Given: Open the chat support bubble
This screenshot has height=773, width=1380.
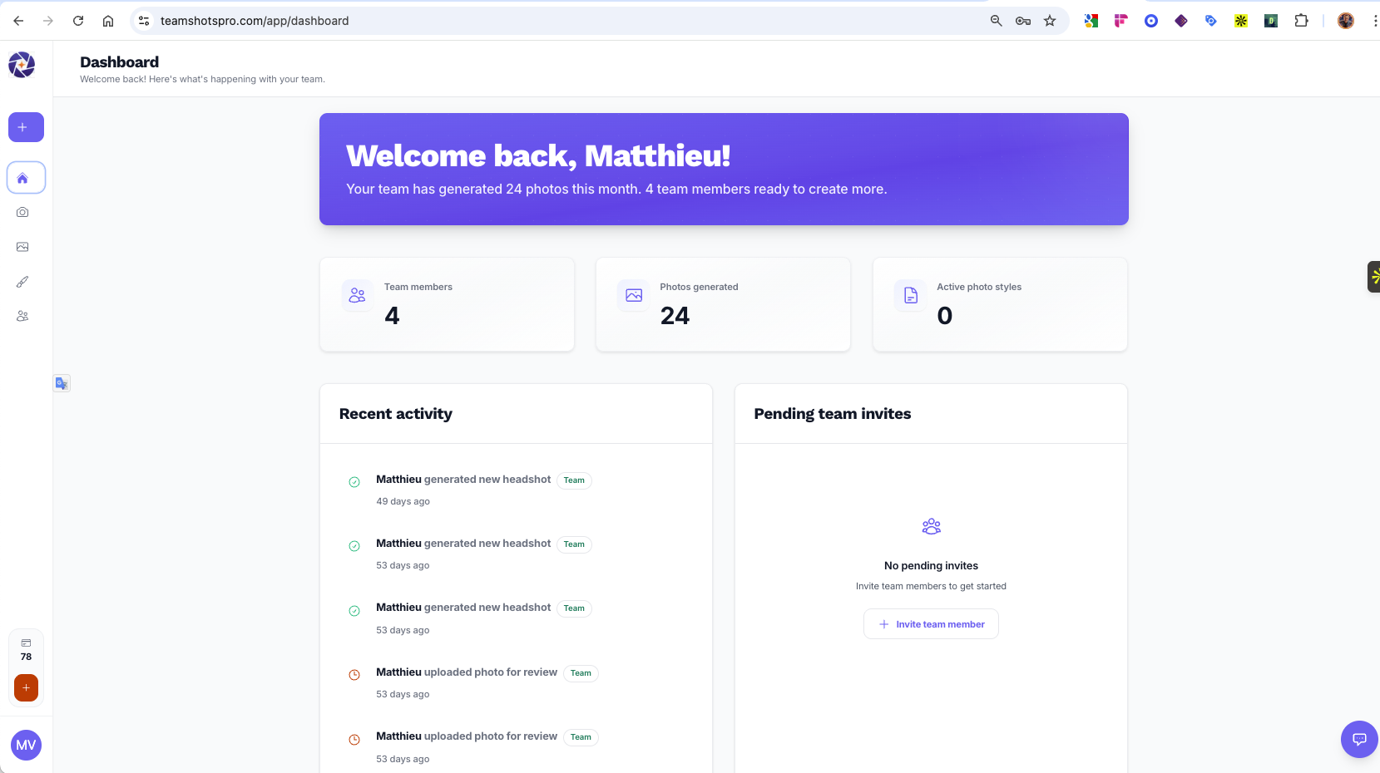Looking at the screenshot, I should pos(1359,739).
